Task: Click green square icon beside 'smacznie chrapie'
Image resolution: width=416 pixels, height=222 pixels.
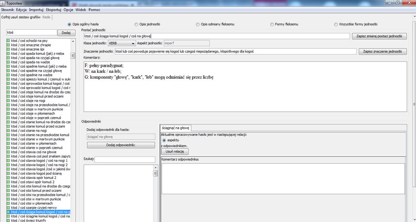Action: pos(8,45)
